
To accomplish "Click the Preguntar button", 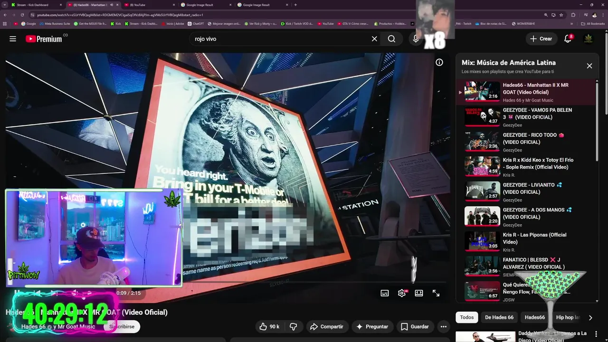I will coord(372,327).
